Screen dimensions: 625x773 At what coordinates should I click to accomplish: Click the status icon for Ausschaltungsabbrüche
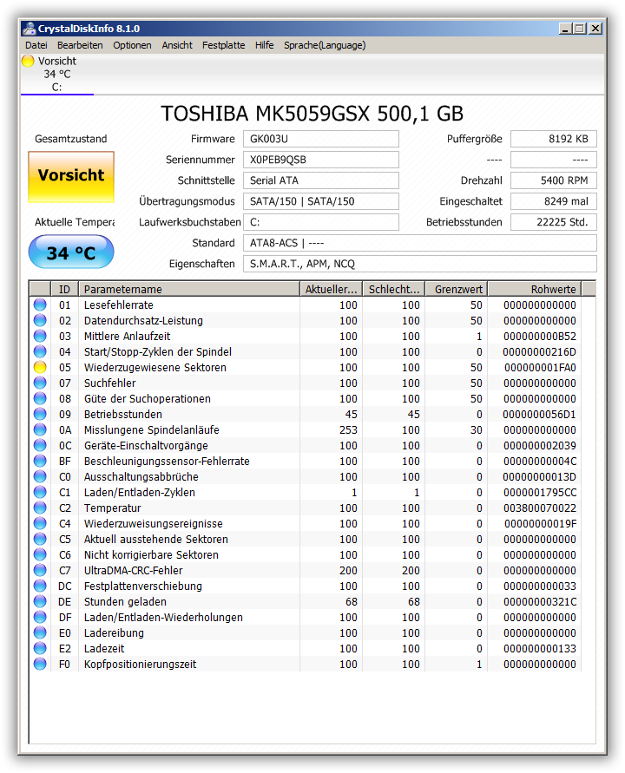coord(40,476)
